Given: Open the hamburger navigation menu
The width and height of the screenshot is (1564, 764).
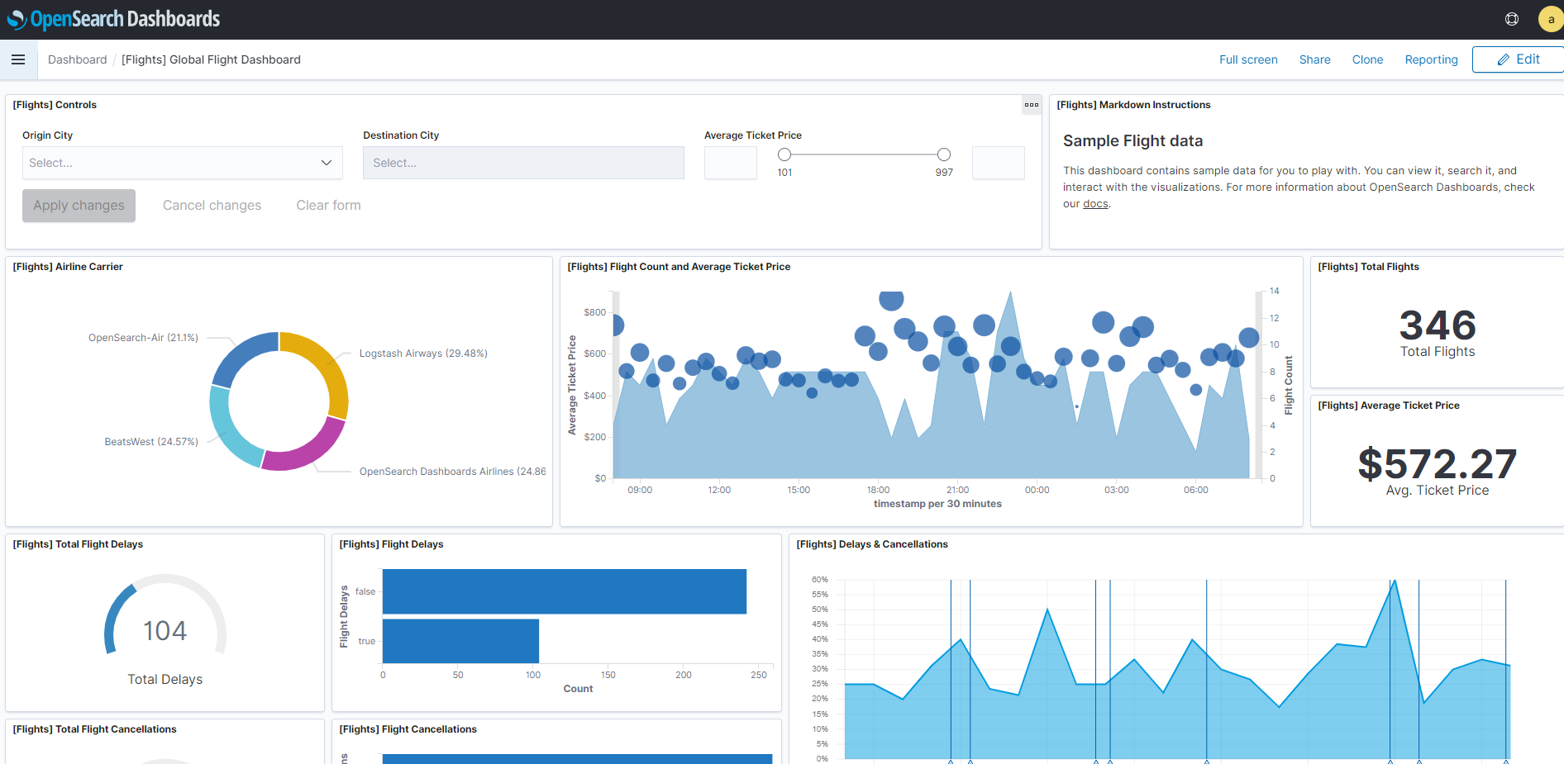Looking at the screenshot, I should (18, 59).
